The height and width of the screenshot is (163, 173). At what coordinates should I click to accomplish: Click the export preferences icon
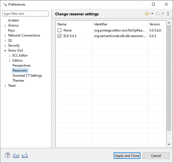click(25, 155)
